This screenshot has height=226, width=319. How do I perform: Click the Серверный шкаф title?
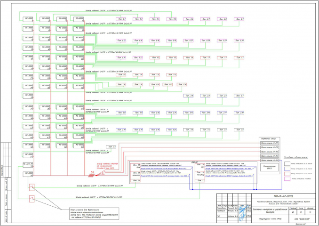coord(269,139)
